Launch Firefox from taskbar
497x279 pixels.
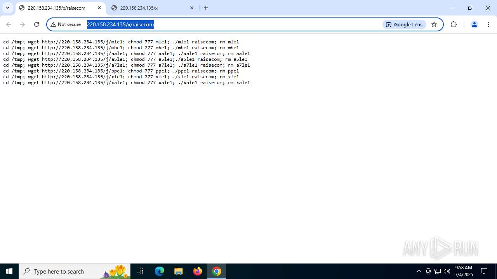click(x=198, y=271)
